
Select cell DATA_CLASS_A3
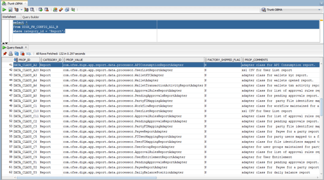(x=25, y=75)
